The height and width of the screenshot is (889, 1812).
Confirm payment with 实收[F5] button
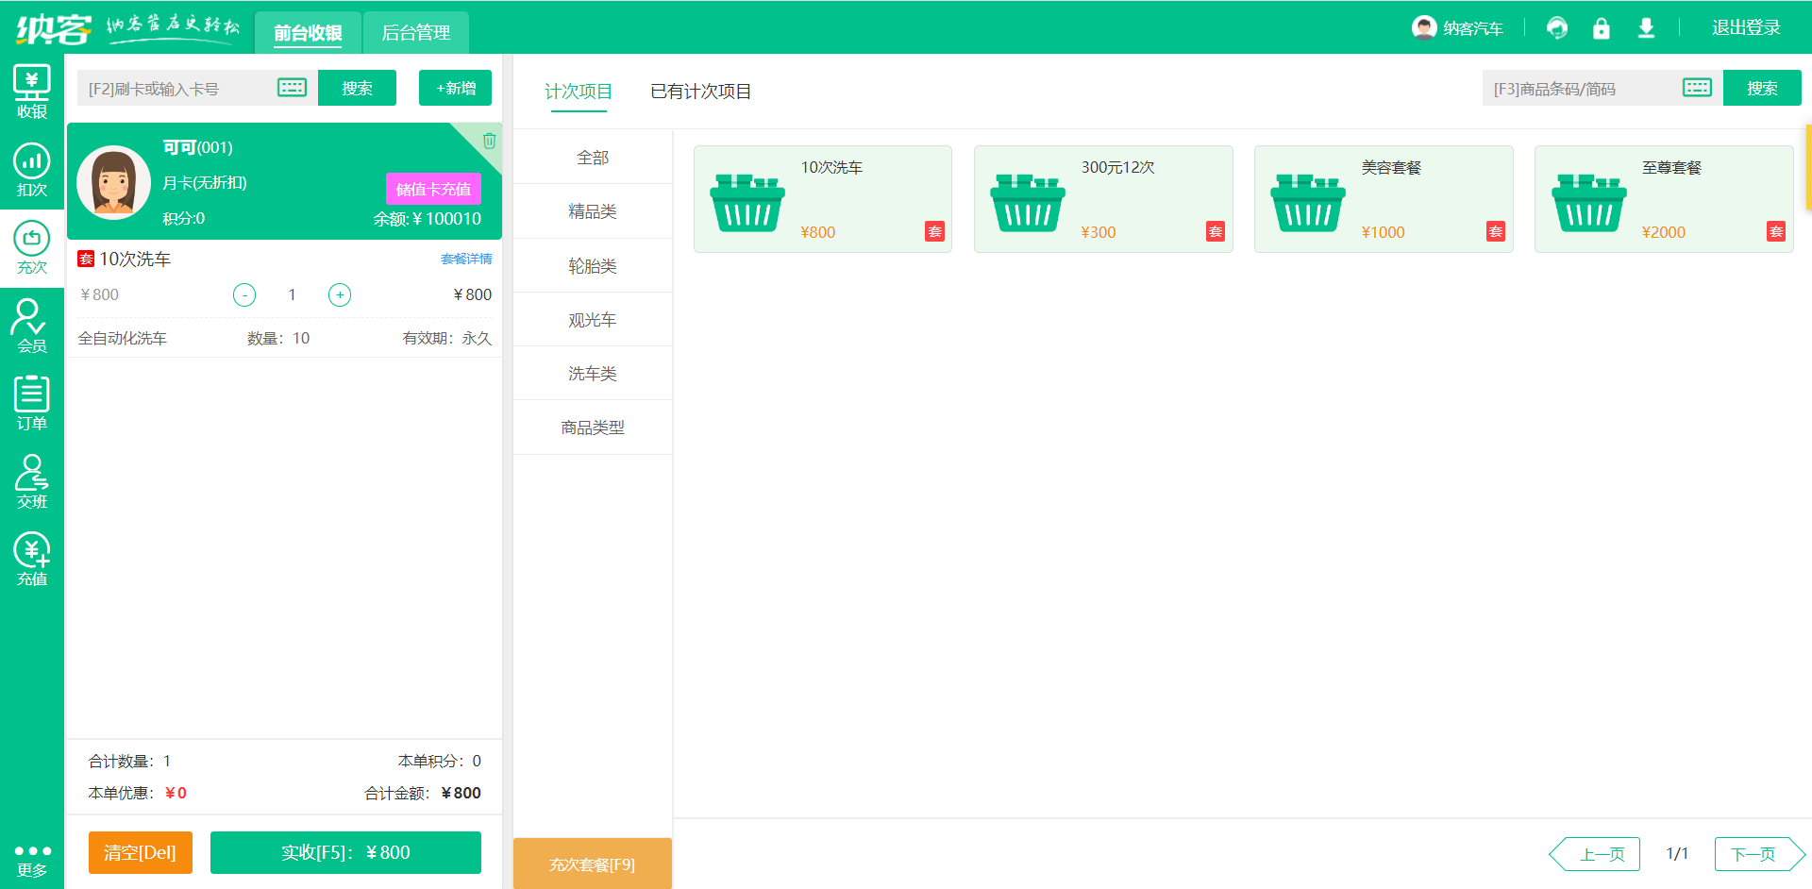[344, 852]
